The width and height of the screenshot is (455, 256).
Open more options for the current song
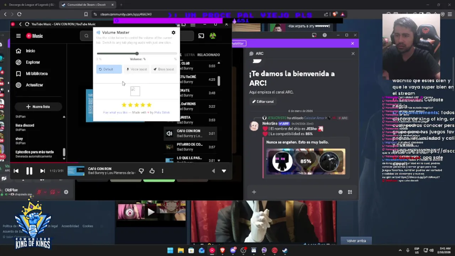[x=162, y=171]
